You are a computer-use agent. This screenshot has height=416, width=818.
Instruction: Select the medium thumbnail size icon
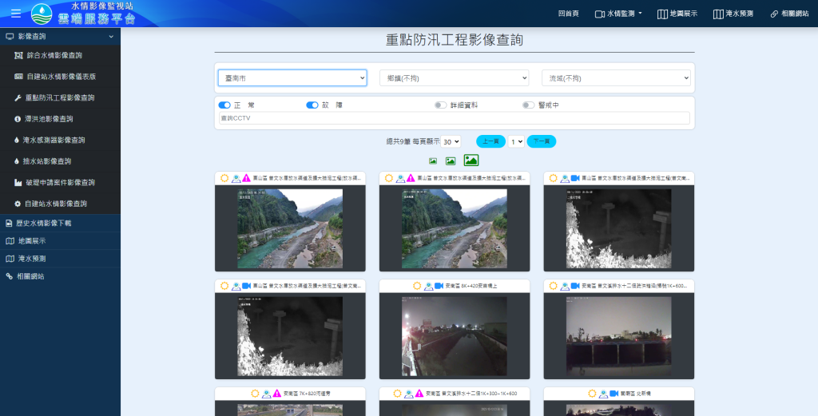click(x=451, y=161)
